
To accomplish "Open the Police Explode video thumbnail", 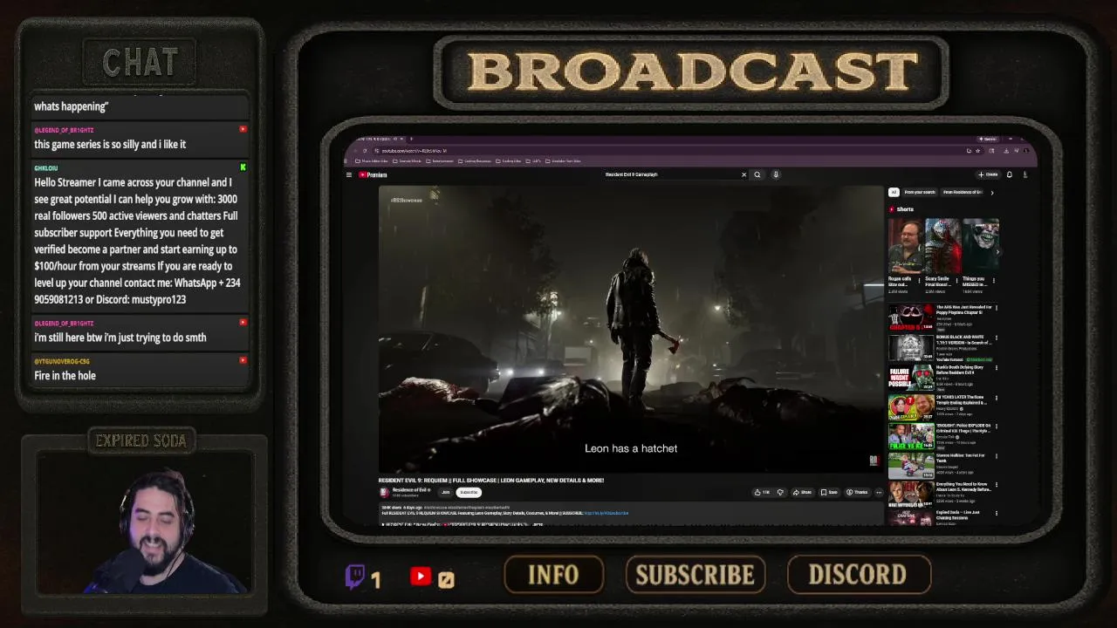I will (x=911, y=436).
